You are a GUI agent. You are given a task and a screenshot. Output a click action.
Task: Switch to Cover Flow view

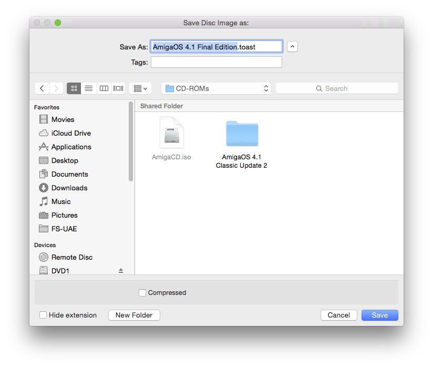point(118,88)
